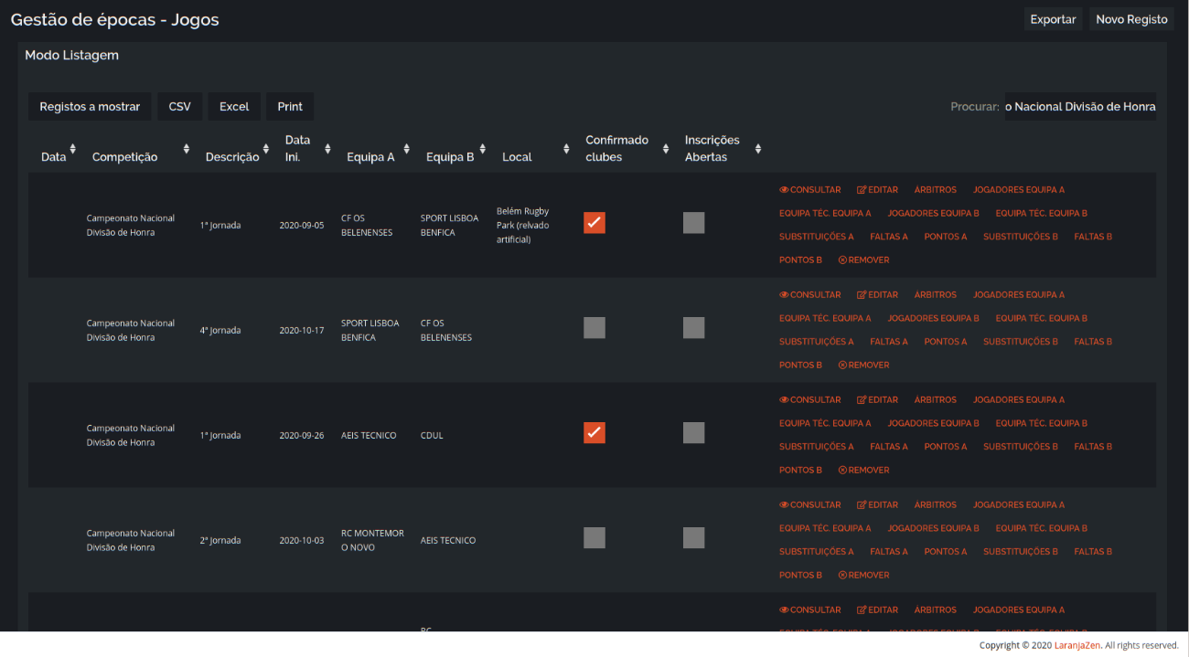1189x657 pixels.
Task: Toggle Inscrições Abertas for AEIS TECNICO vs CDUL
Action: click(x=694, y=433)
